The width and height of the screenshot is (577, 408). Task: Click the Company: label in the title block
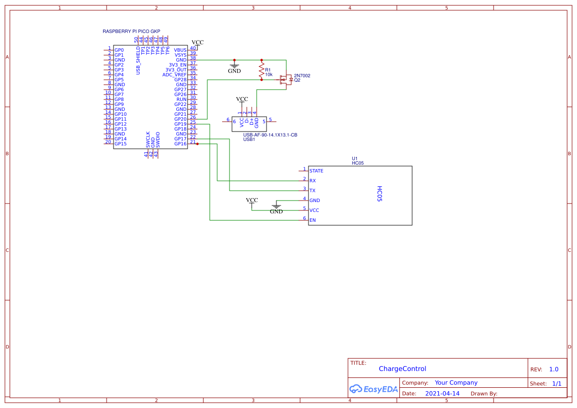pos(415,383)
